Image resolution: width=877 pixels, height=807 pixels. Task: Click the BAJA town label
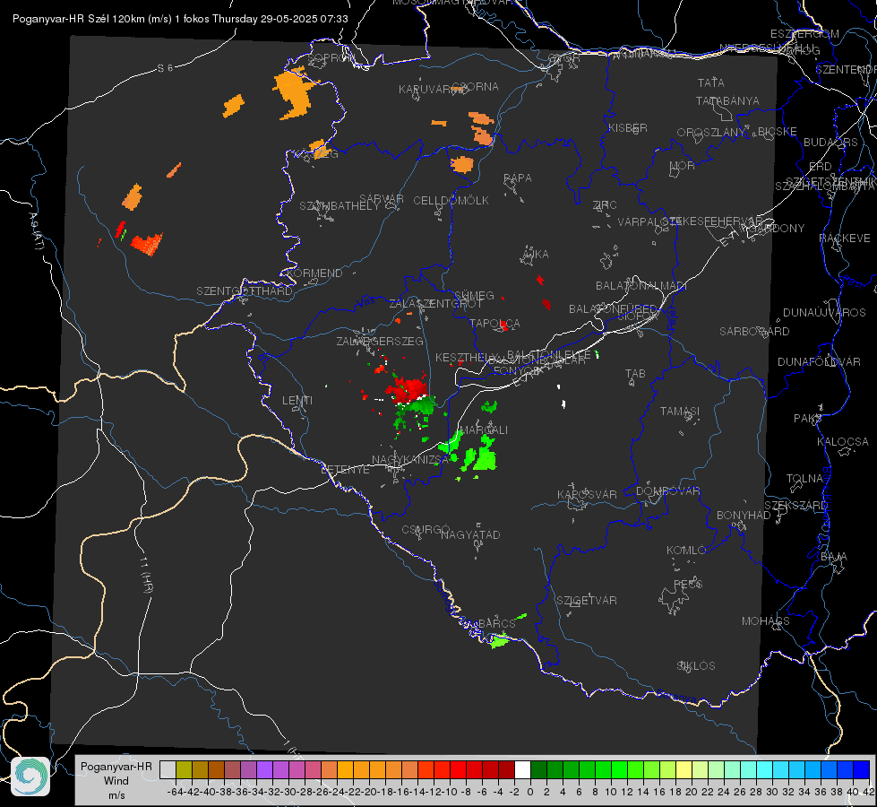tap(834, 557)
